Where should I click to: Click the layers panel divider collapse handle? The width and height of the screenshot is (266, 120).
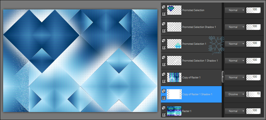(223, 77)
